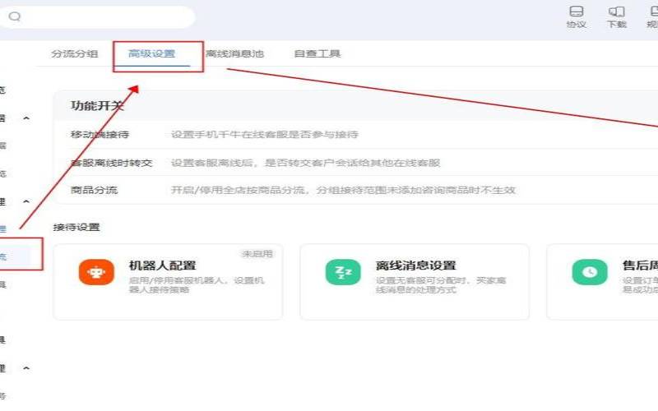This screenshot has height=411, width=658.
Task: Select the 高级设置 tab
Action: pos(151,53)
